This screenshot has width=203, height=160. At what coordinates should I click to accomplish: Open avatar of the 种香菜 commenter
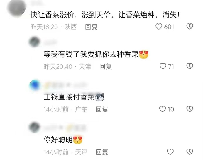click(34, 42)
